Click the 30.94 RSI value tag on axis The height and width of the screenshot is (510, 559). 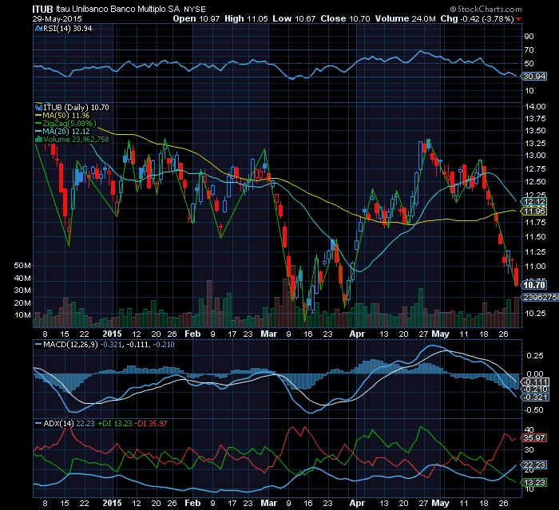pos(534,77)
